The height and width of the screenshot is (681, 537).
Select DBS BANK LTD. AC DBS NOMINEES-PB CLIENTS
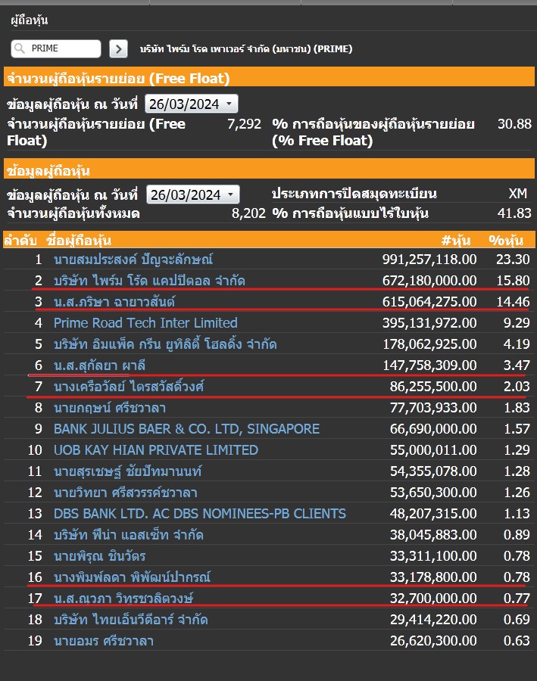coord(199,514)
